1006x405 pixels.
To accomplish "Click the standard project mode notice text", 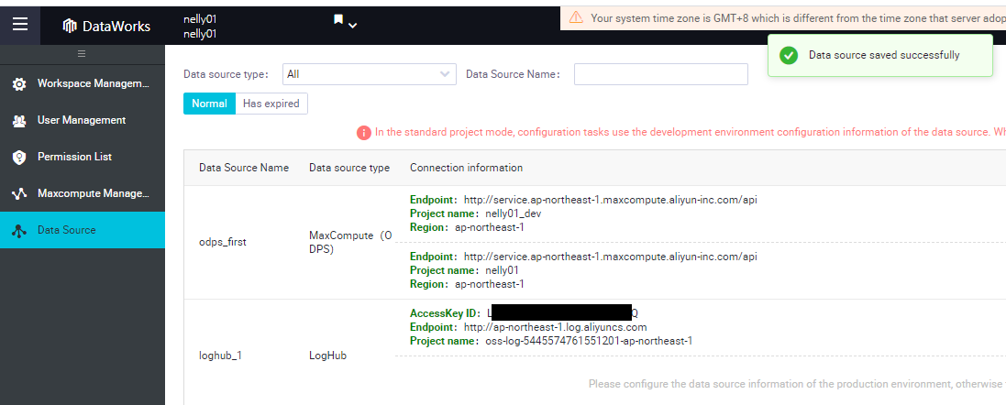I will point(691,133).
